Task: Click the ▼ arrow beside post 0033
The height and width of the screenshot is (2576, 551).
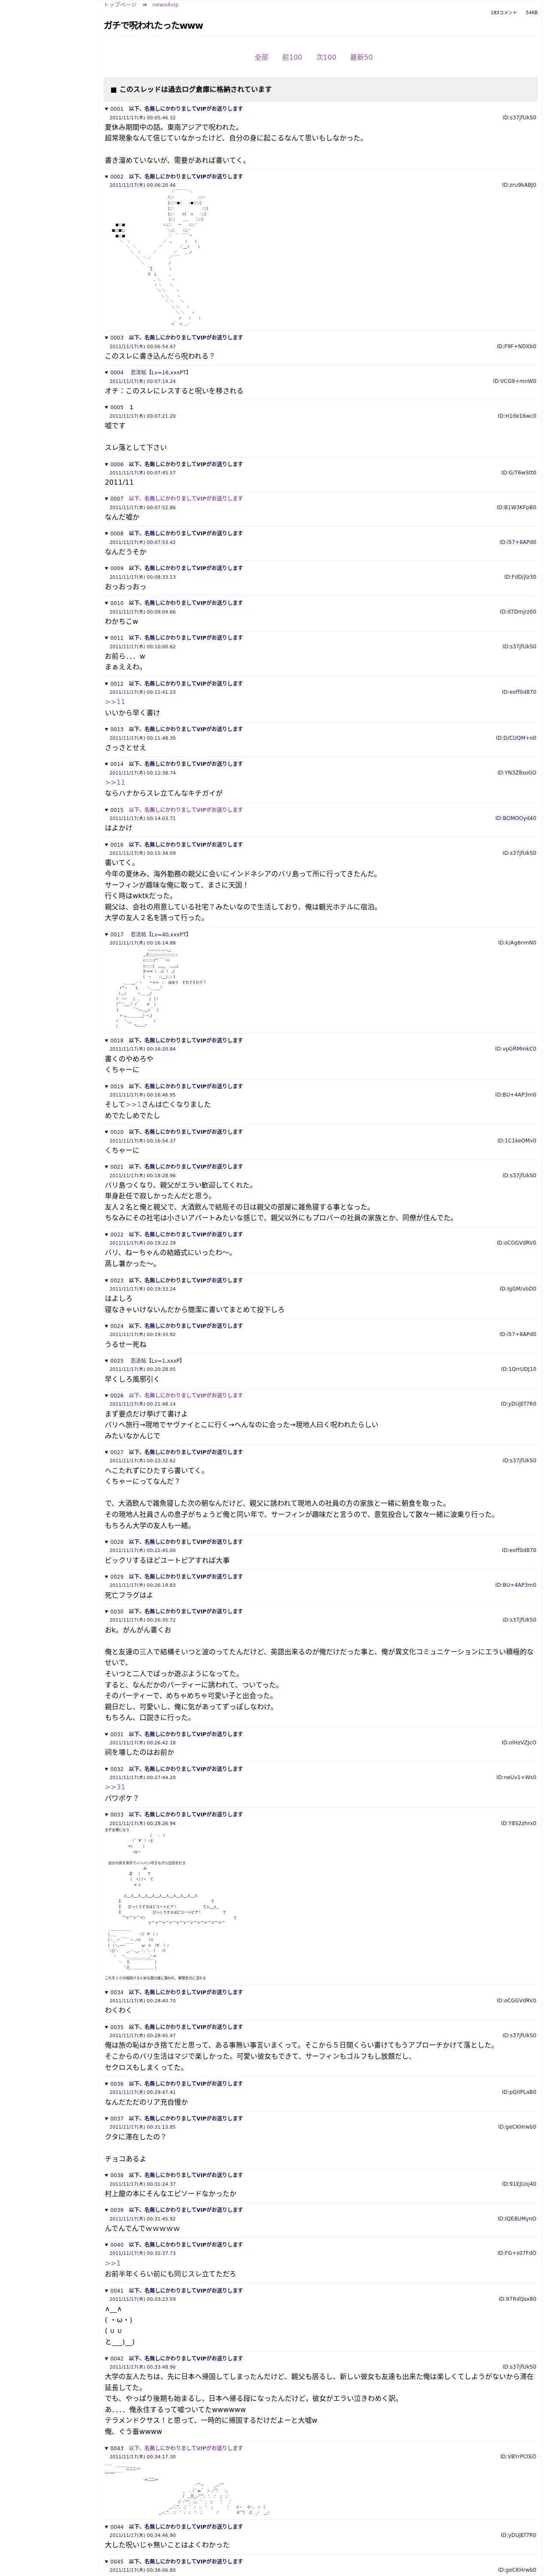Action: tap(107, 1814)
